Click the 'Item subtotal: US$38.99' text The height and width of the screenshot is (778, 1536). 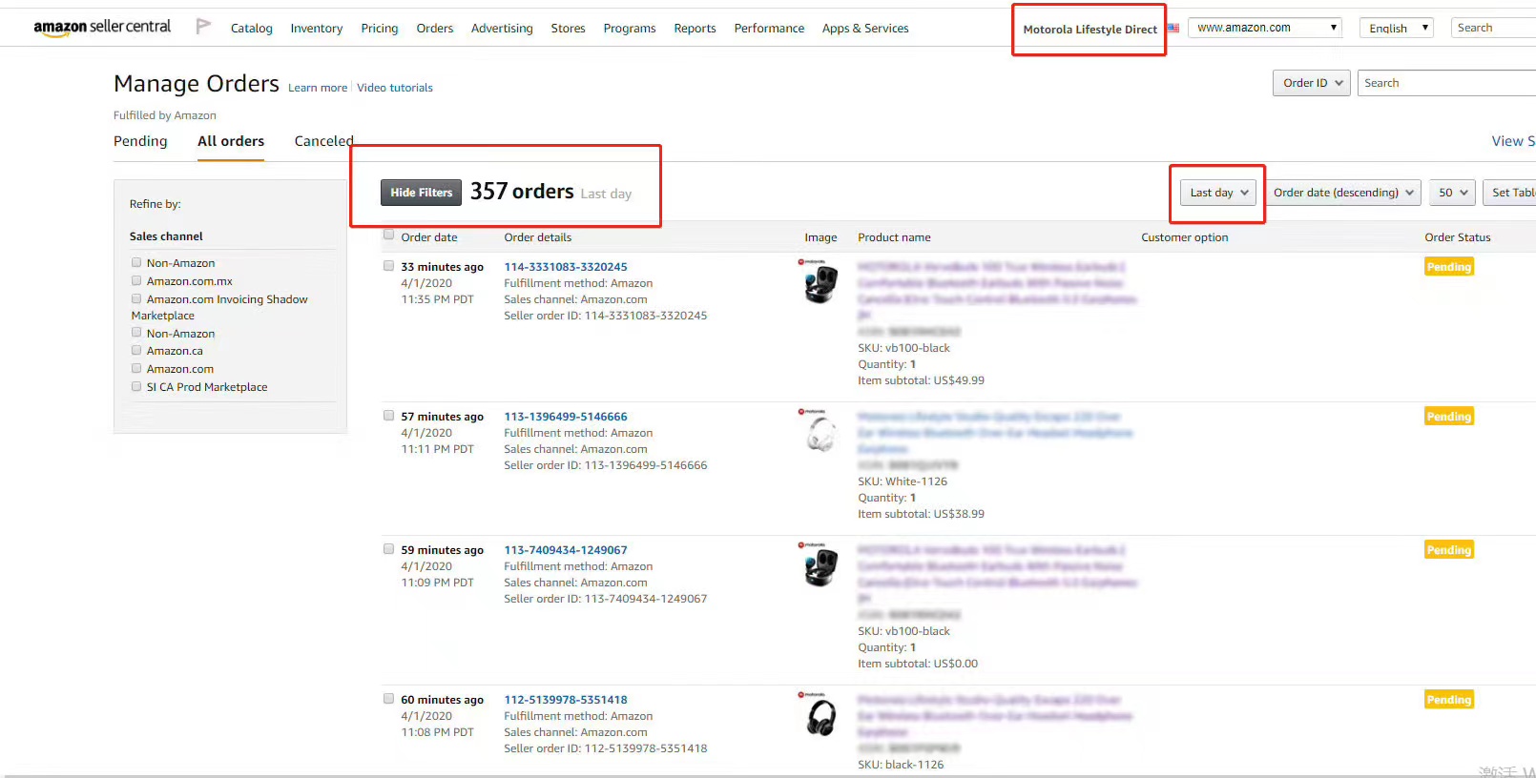pyautogui.click(x=921, y=514)
